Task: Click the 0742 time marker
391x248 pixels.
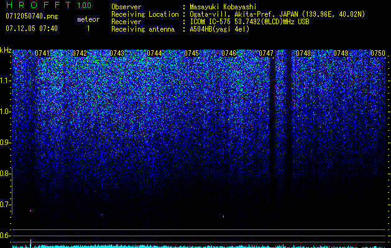Action: coord(80,53)
